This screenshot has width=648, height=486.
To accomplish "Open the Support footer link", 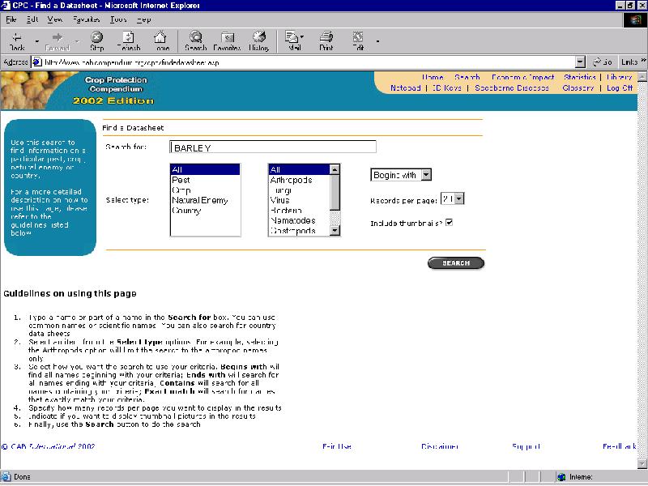I will coord(526,446).
